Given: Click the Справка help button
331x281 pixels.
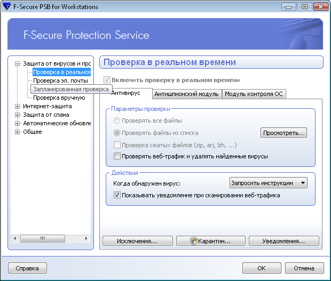Looking at the screenshot, I should click(x=27, y=268).
